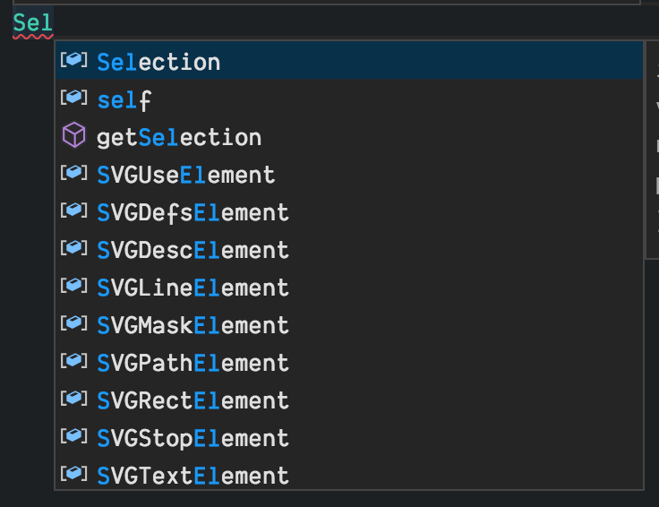
Task: Choose SVGDefsElement from the completions
Action: (193, 212)
